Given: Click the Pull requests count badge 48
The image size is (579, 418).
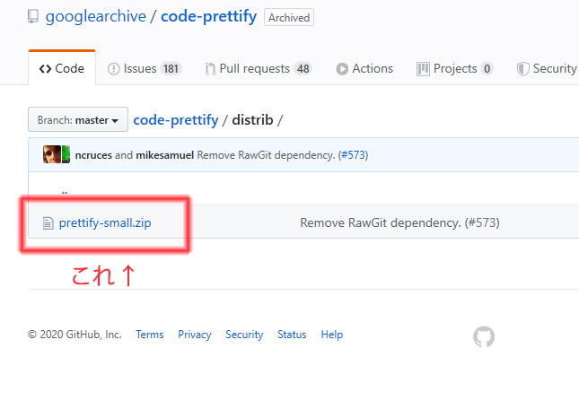Looking at the screenshot, I should pos(303,69).
